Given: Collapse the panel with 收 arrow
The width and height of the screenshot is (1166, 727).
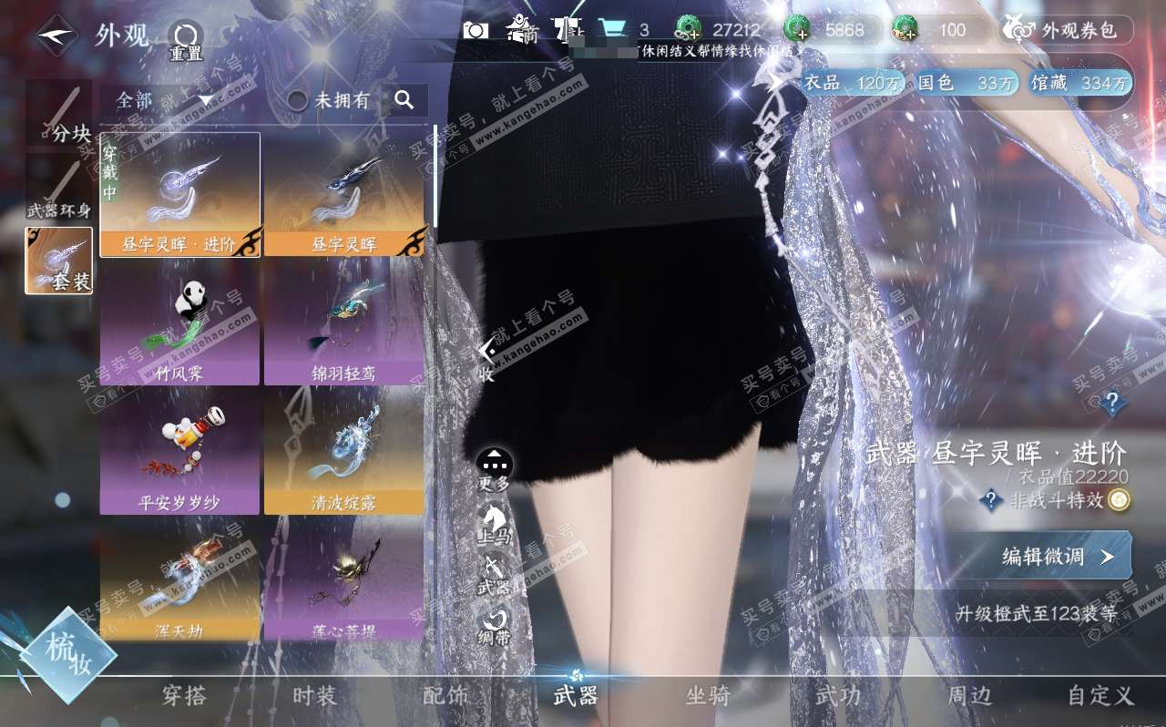Looking at the screenshot, I should coord(487,359).
